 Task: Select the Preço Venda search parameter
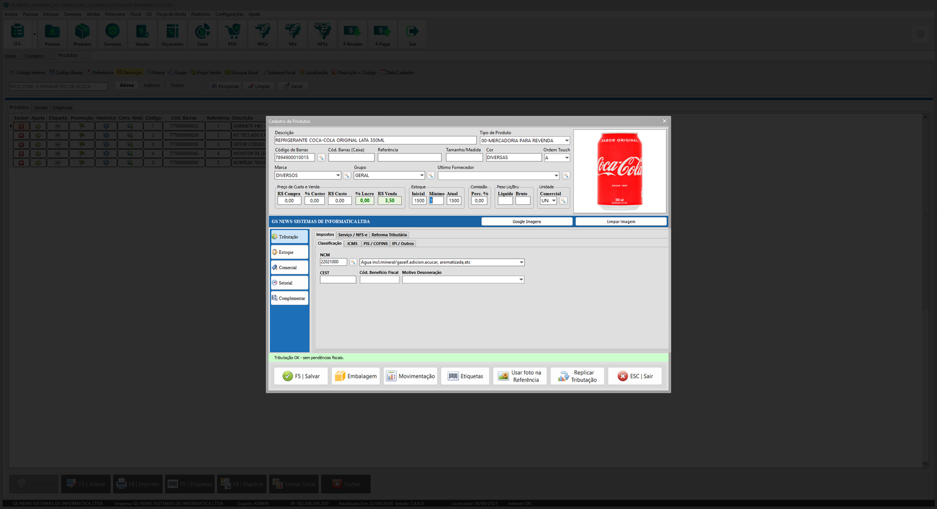point(206,73)
